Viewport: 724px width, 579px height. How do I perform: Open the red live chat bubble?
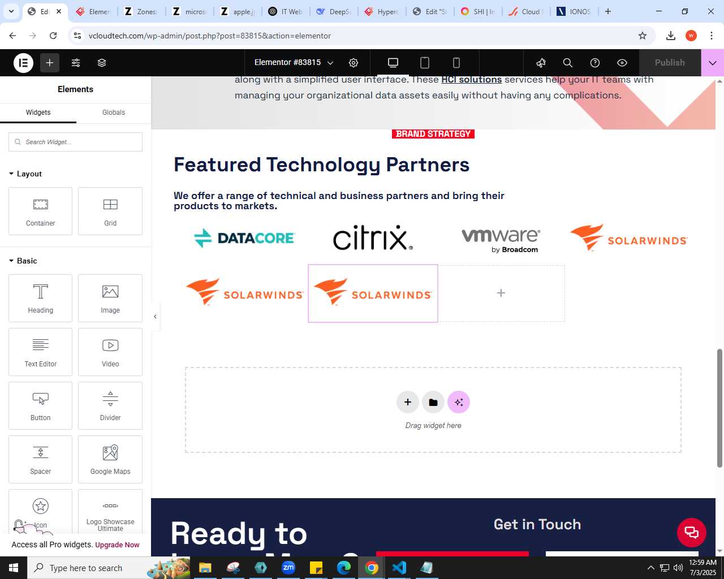point(692,532)
